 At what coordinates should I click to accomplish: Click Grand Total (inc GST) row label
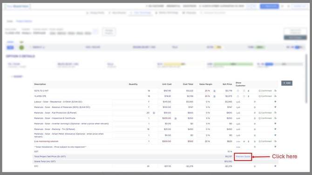[45, 162]
